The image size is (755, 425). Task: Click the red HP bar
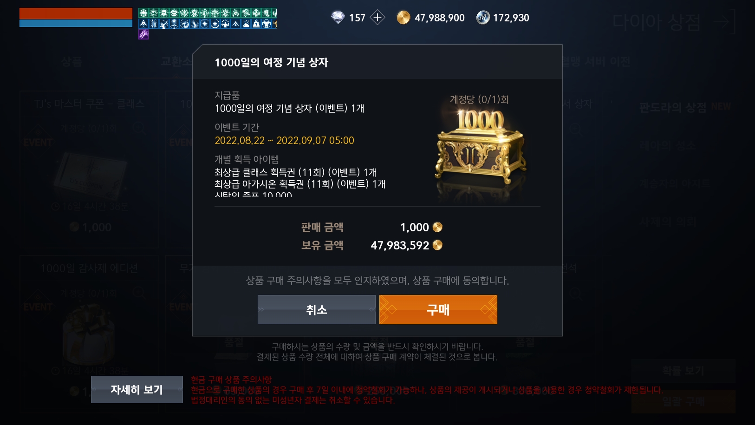click(x=76, y=13)
